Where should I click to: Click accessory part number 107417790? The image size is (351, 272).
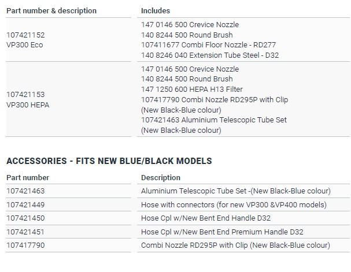click(25, 245)
